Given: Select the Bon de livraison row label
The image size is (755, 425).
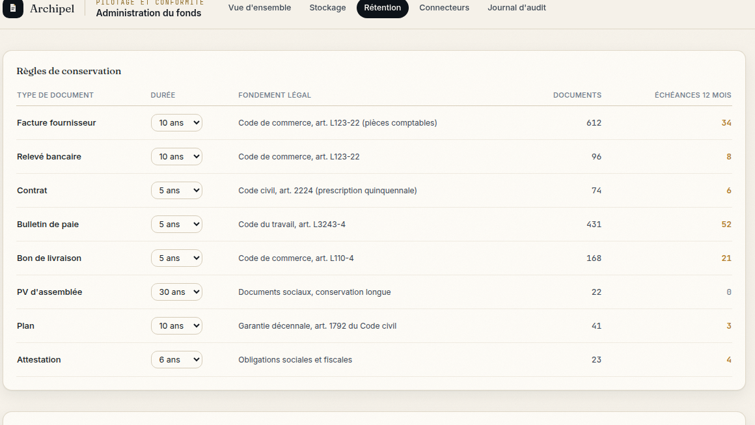Looking at the screenshot, I should [x=49, y=258].
